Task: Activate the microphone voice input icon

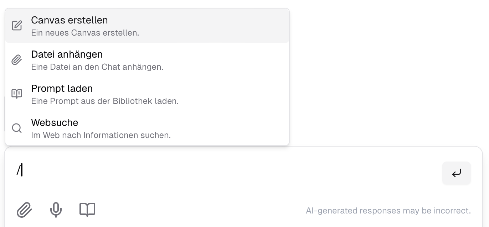Action: 56,210
